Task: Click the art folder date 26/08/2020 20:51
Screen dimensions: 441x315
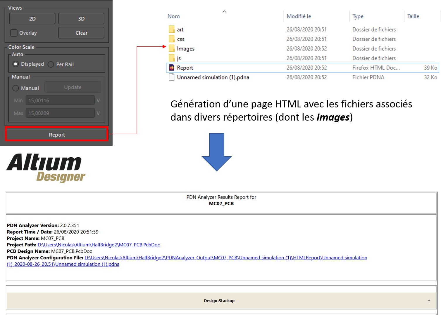Action: (306, 29)
